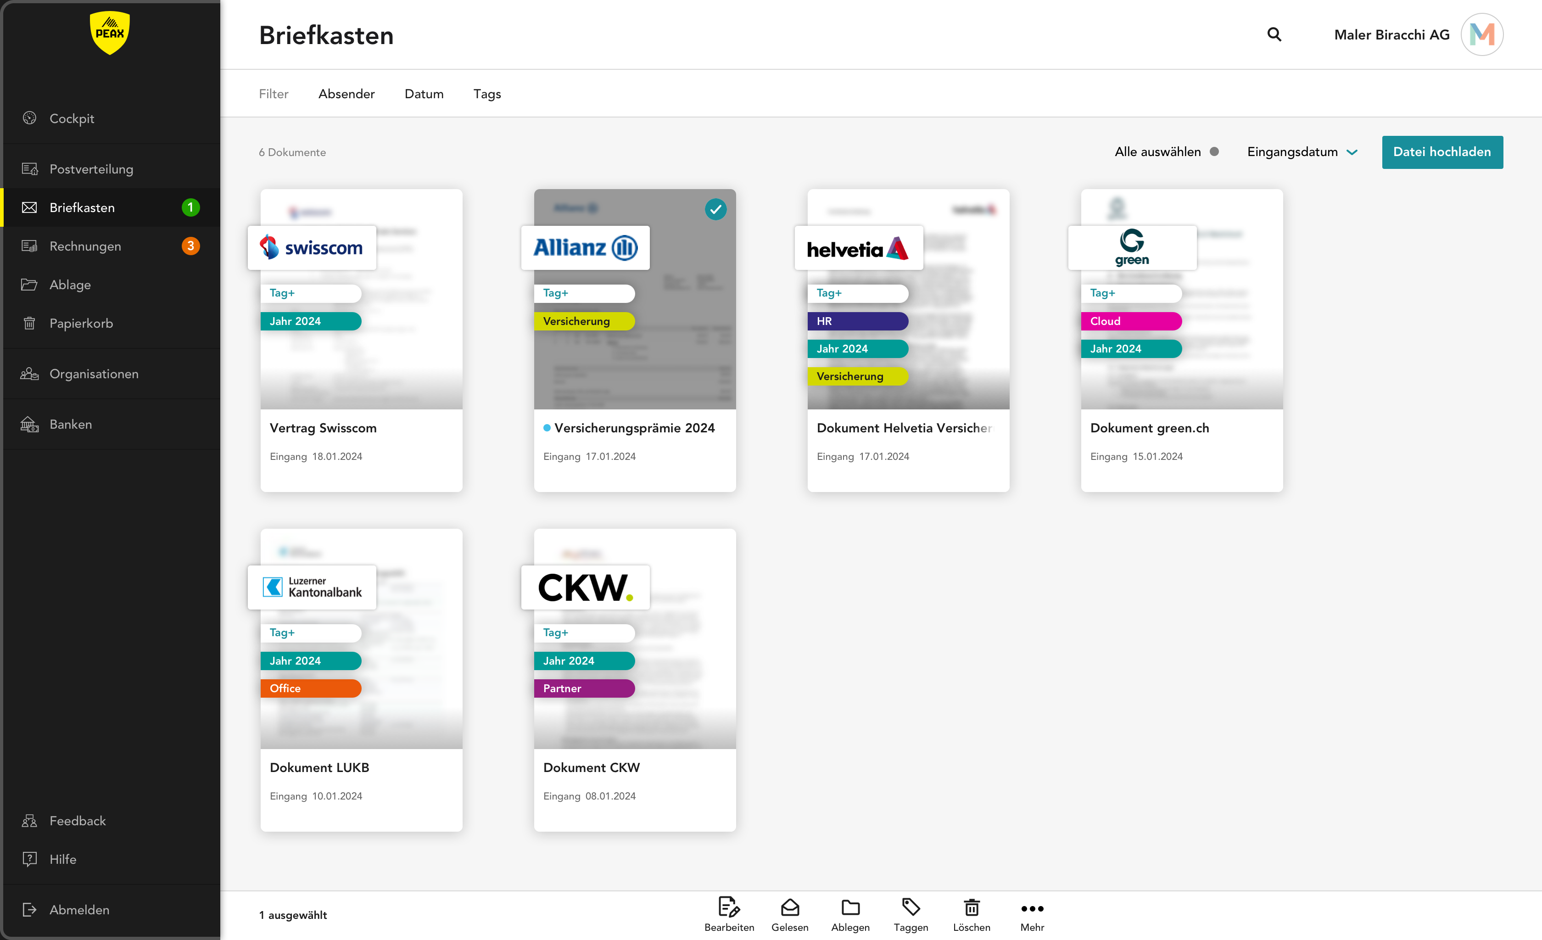Open the Ablage sidebar item

click(70, 285)
